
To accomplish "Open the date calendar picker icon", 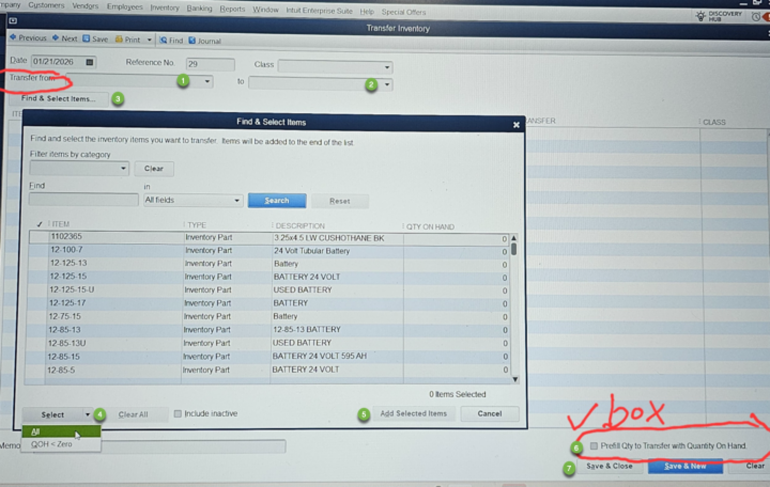I will point(90,62).
